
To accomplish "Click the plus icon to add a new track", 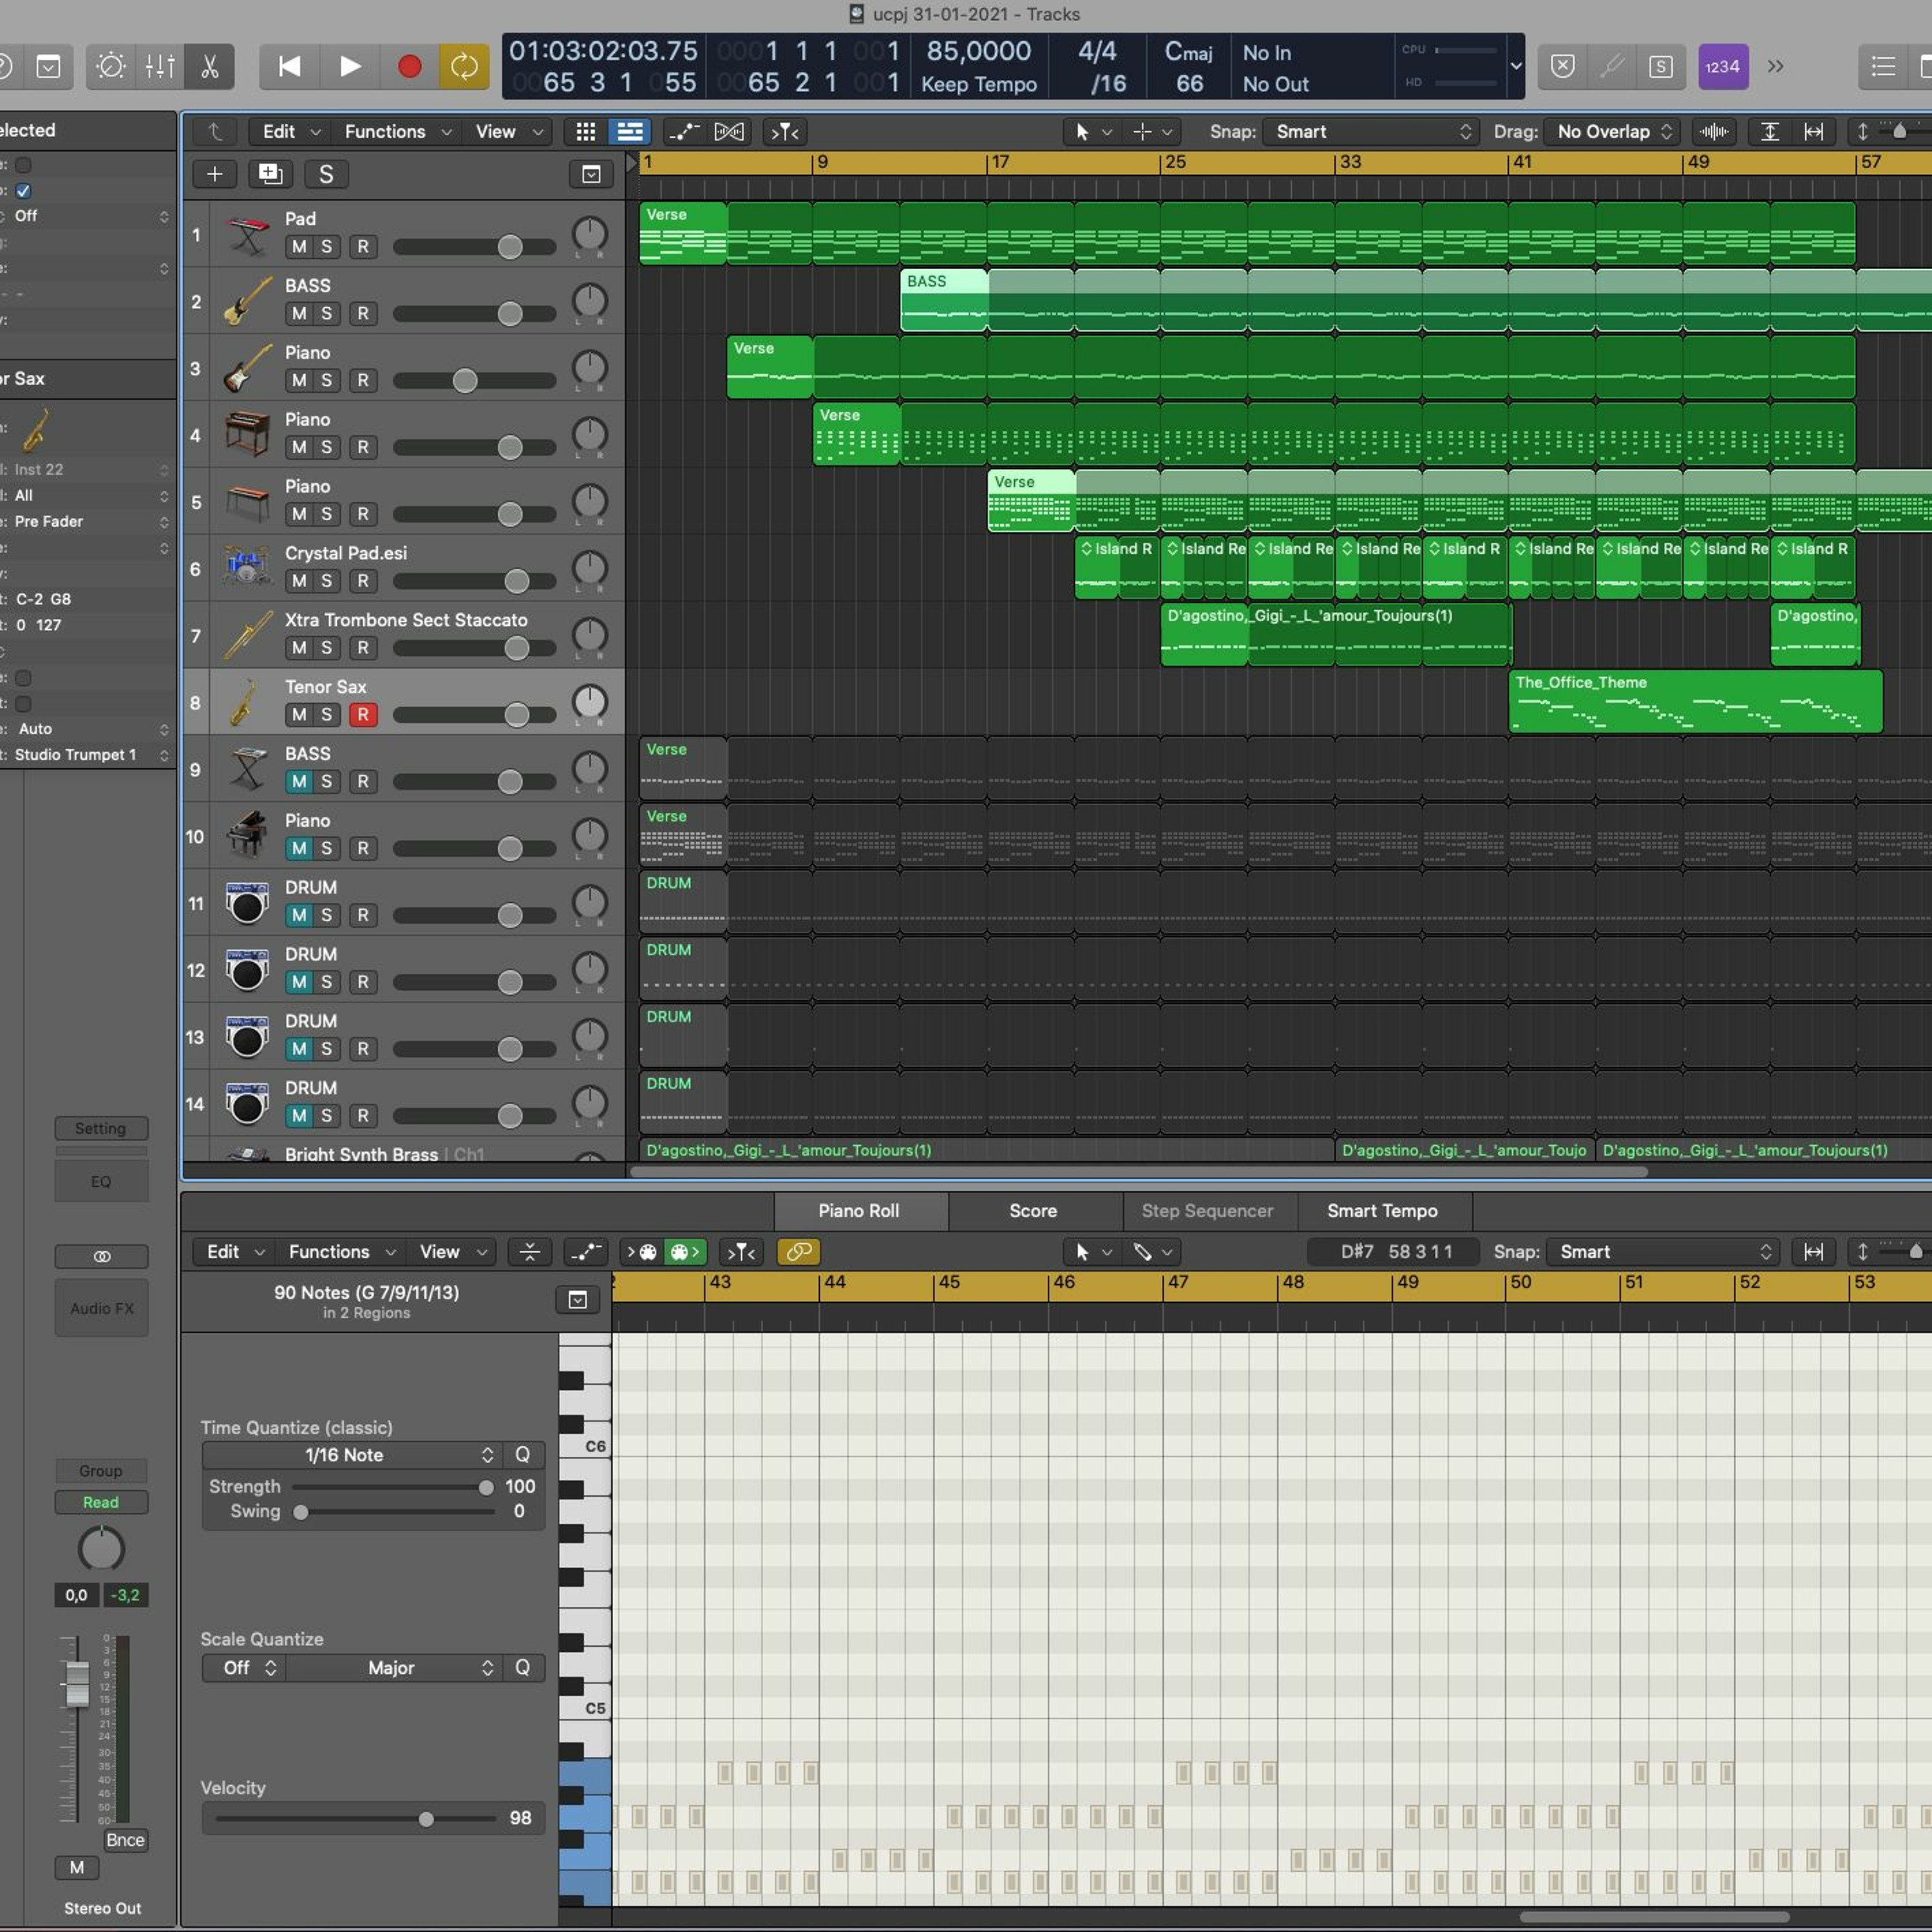I will [214, 174].
